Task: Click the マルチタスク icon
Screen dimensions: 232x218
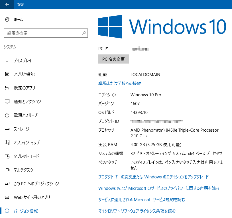Action: pos(7,170)
